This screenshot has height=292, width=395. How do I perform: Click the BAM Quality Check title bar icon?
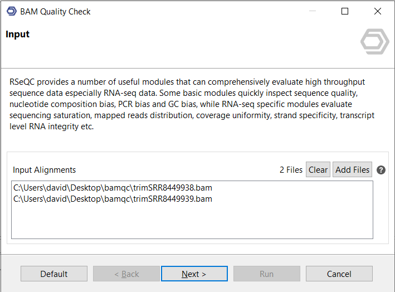tap(11, 11)
